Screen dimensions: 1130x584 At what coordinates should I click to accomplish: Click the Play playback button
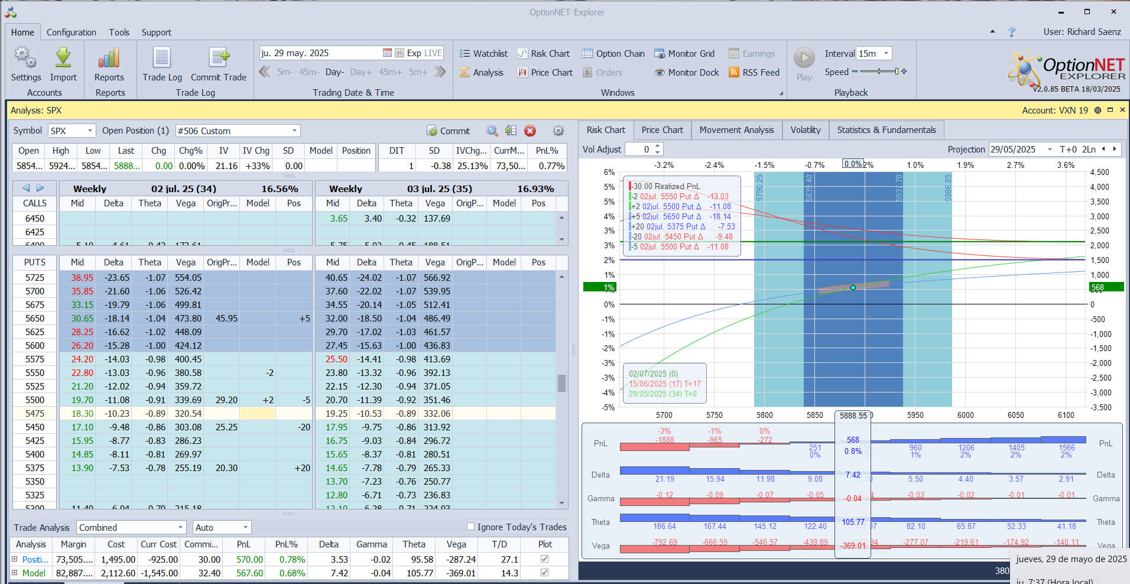point(804,58)
